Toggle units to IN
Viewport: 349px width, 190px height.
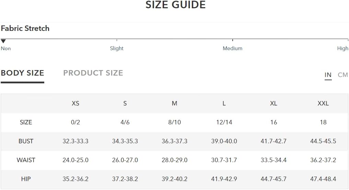pyautogui.click(x=328, y=75)
